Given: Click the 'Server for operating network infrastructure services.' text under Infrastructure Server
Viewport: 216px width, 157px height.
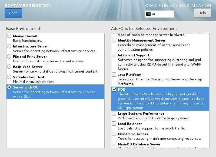Looking at the screenshot, I should pos(55,51).
